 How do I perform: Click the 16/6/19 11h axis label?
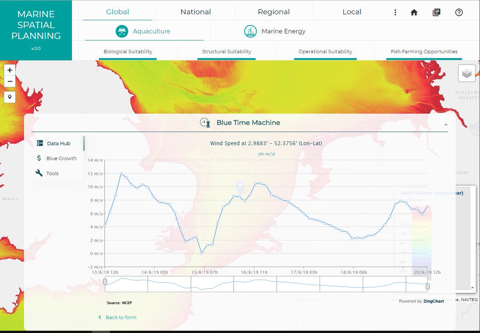[254, 272]
